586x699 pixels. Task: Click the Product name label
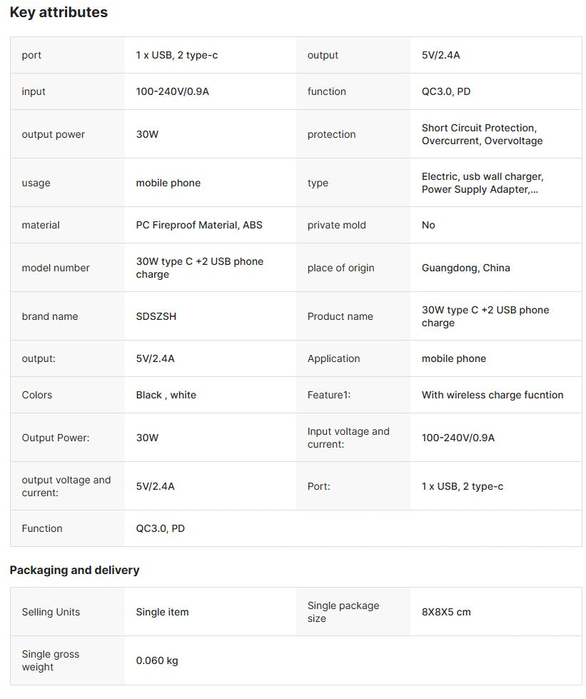point(340,316)
